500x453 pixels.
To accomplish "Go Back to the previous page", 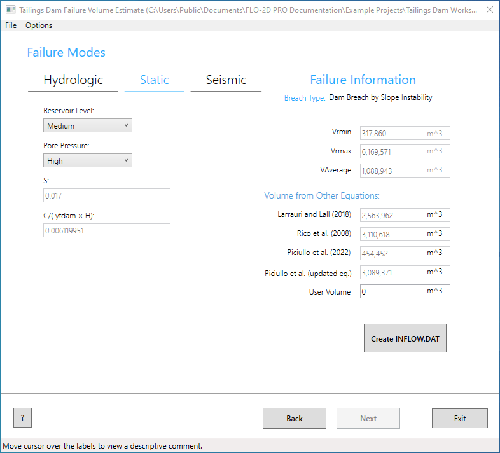I will (x=295, y=419).
